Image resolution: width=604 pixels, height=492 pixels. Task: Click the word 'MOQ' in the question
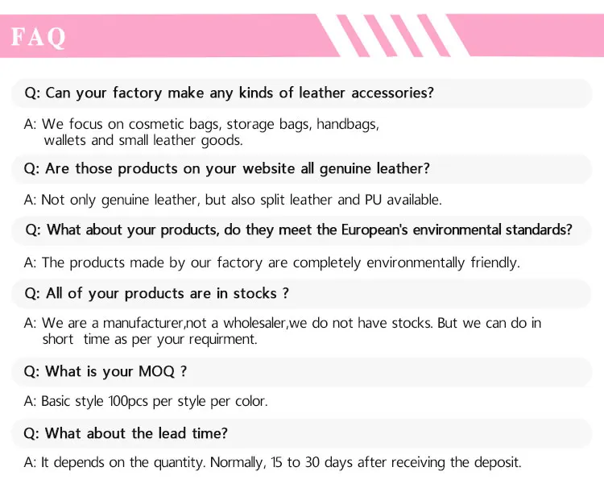point(157,372)
